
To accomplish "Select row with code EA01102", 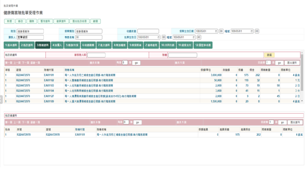I will [x=152, y=80].
